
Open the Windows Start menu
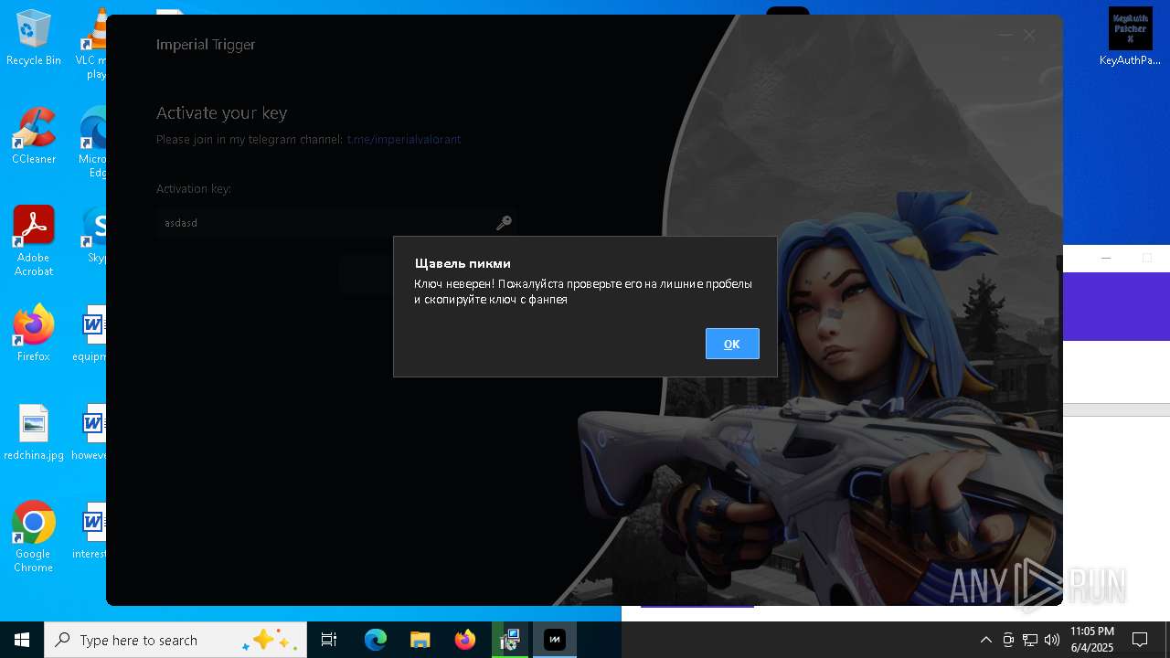[x=22, y=640]
